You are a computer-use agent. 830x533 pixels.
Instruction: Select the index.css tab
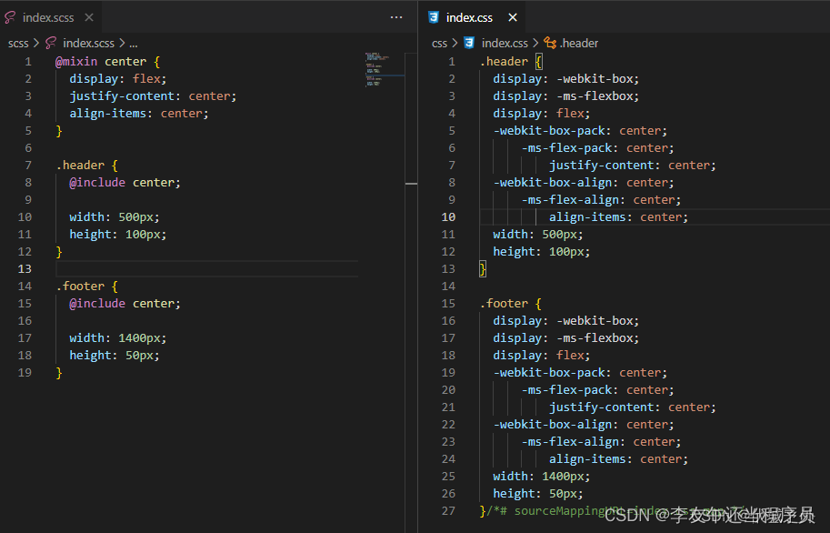tap(472, 16)
